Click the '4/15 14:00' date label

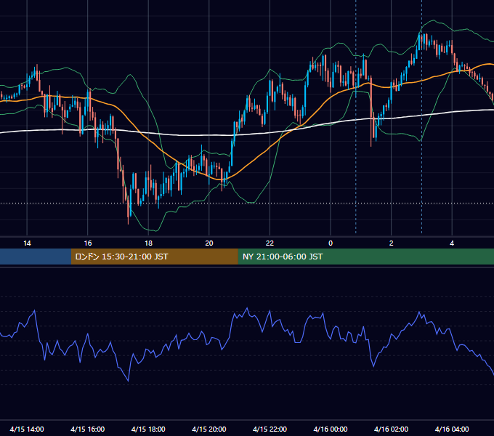[27, 429]
